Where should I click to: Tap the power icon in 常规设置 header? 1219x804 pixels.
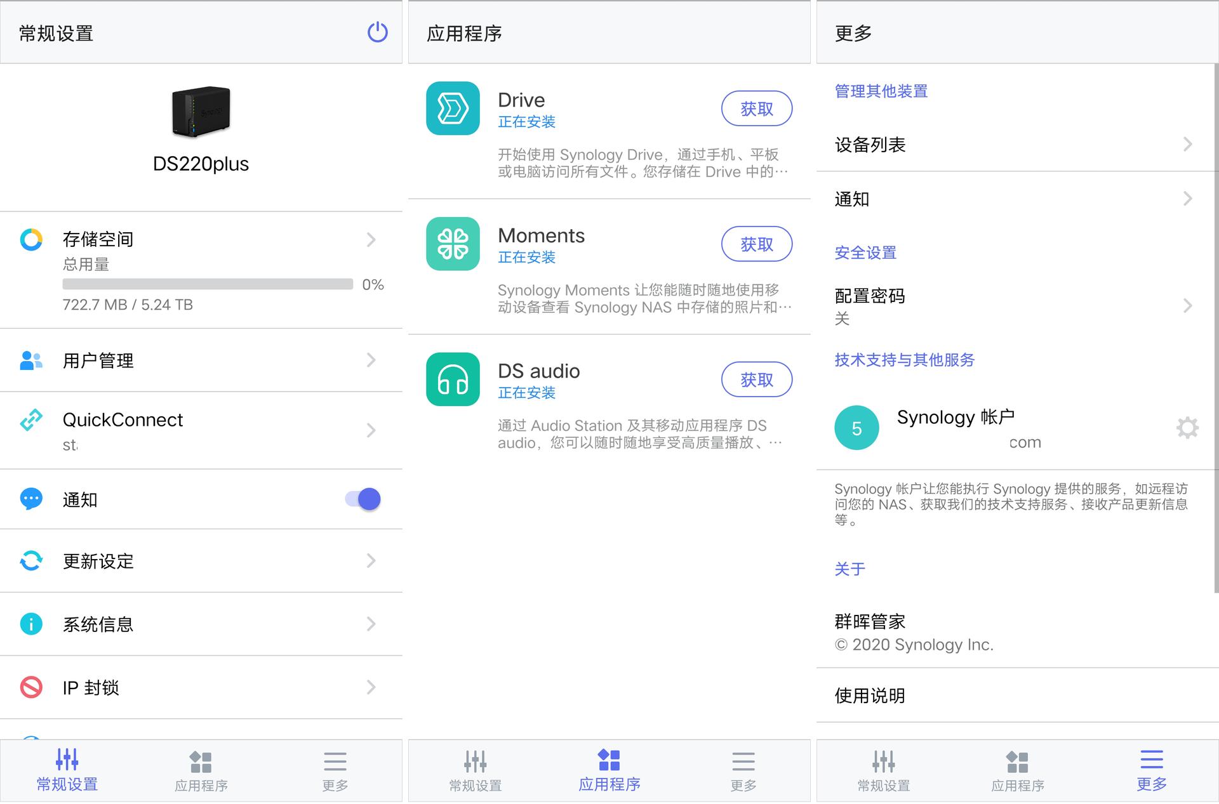pyautogui.click(x=376, y=33)
